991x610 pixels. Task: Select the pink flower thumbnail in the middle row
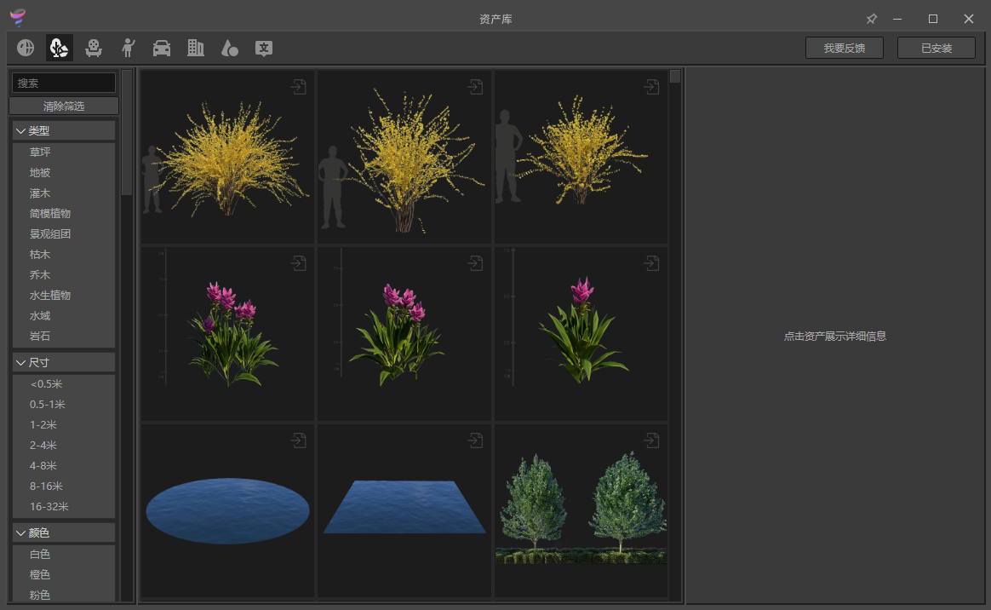pos(404,331)
